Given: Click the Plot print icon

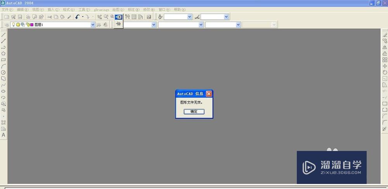Looking at the screenshot, I should click(28, 17).
